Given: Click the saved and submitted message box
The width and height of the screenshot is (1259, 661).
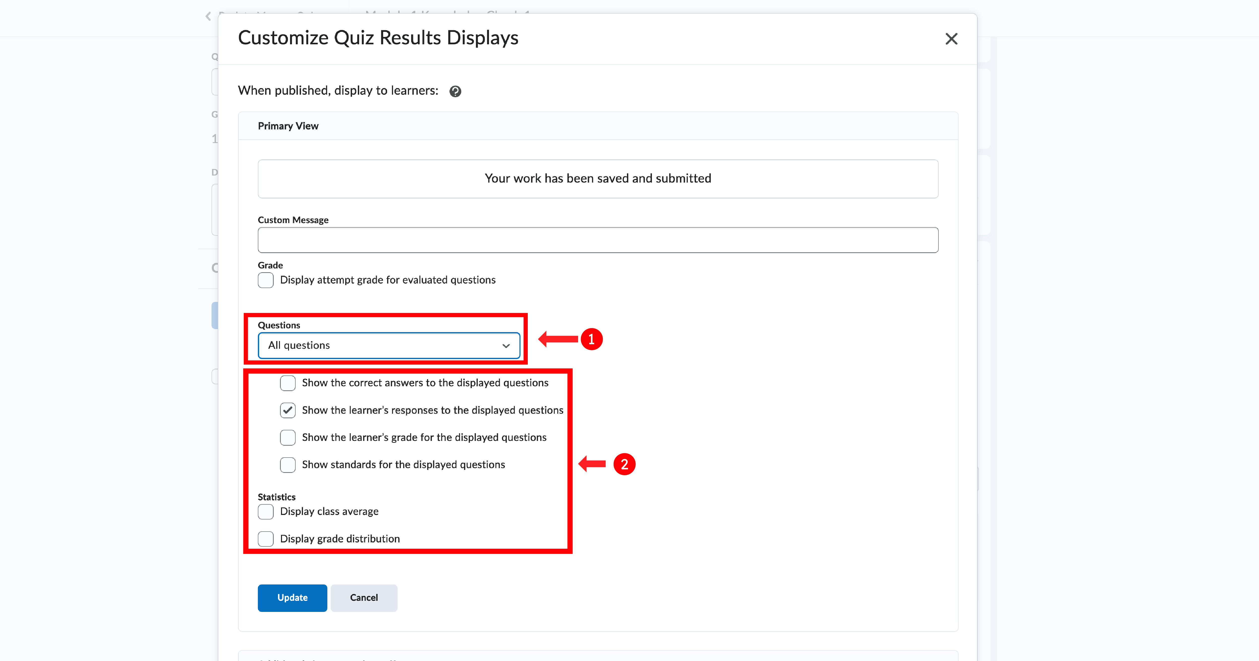Looking at the screenshot, I should pos(597,179).
